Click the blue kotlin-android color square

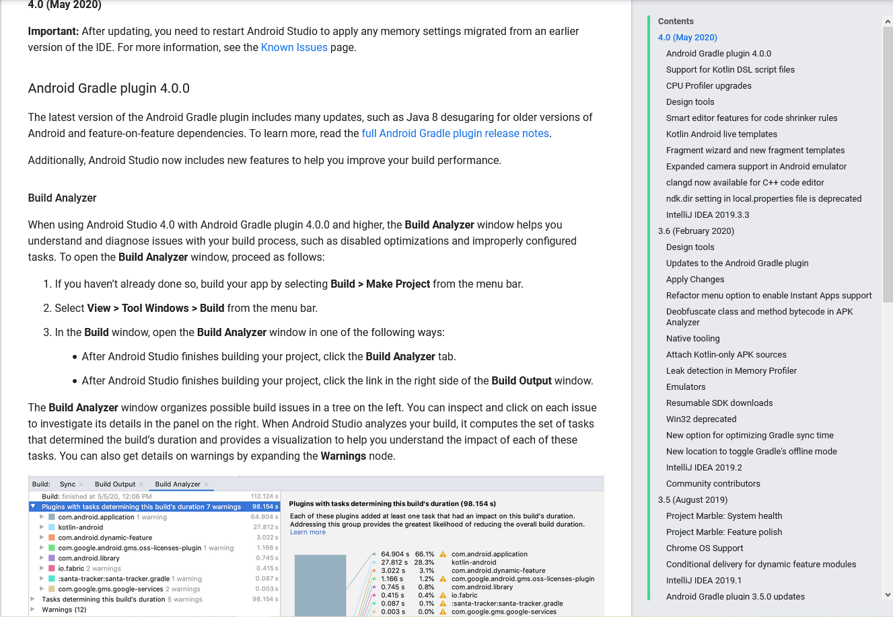(52, 528)
